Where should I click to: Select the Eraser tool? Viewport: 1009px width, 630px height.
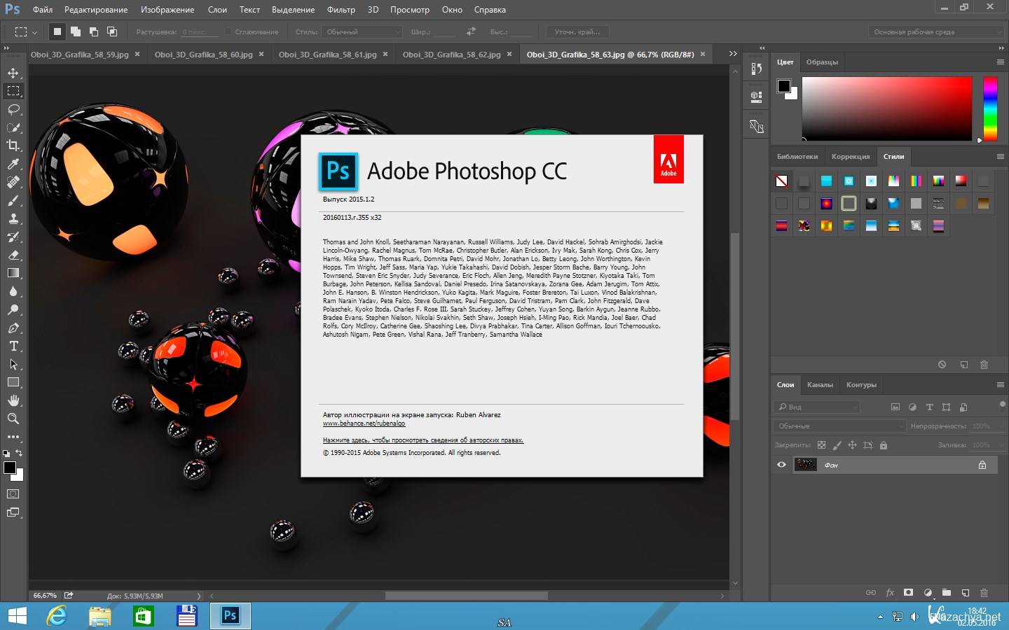point(13,255)
